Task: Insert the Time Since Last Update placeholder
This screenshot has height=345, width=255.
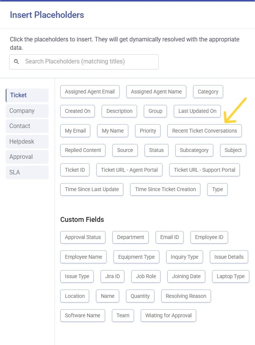Action: coord(91,189)
